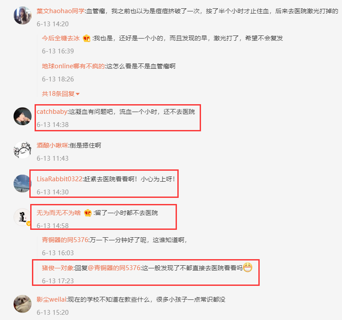Click 青铜器的同5376 commenter name
The image size is (342, 320).
coord(65,240)
